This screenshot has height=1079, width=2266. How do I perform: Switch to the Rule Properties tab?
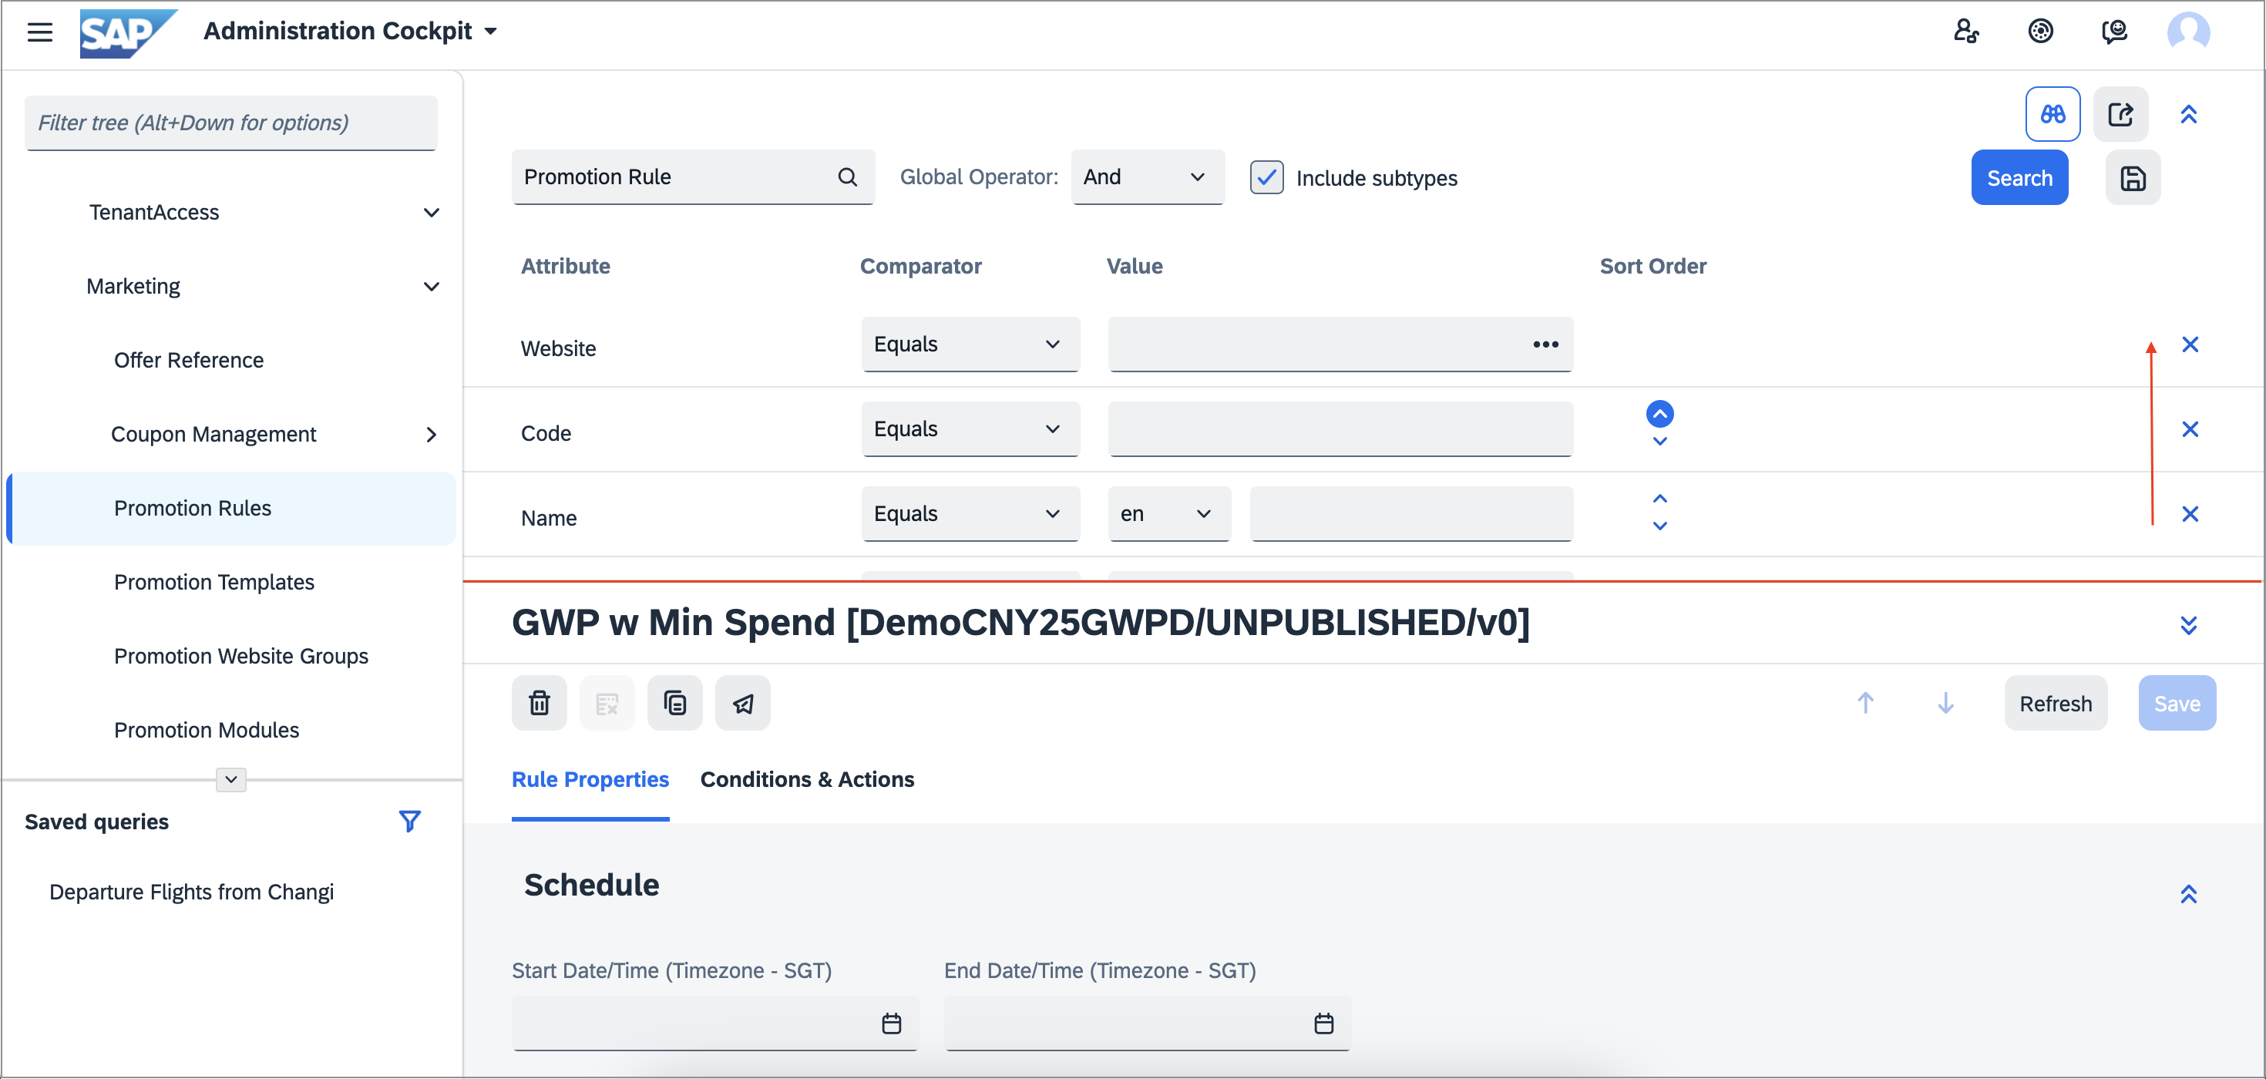[590, 780]
